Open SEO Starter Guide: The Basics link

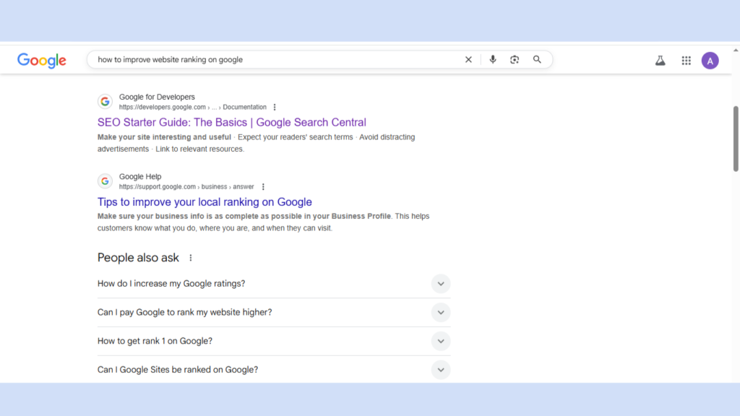click(232, 122)
